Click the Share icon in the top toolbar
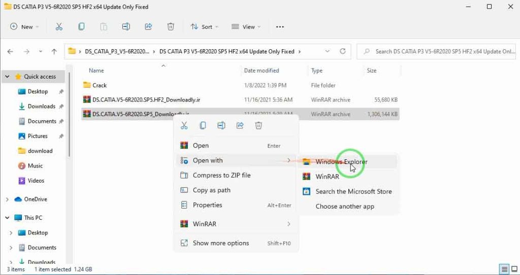520x275 pixels. coord(149,26)
